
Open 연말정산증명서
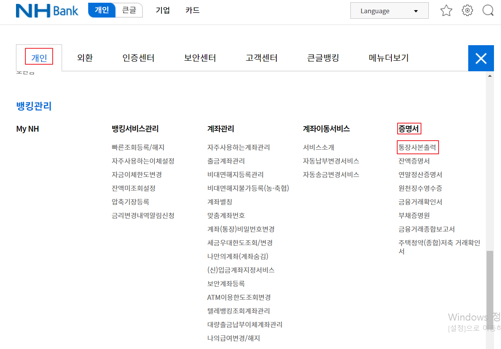420,174
